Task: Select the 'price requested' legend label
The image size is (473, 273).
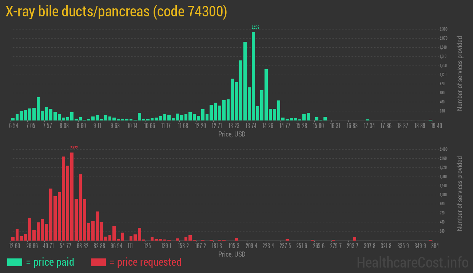Action: [x=145, y=262]
